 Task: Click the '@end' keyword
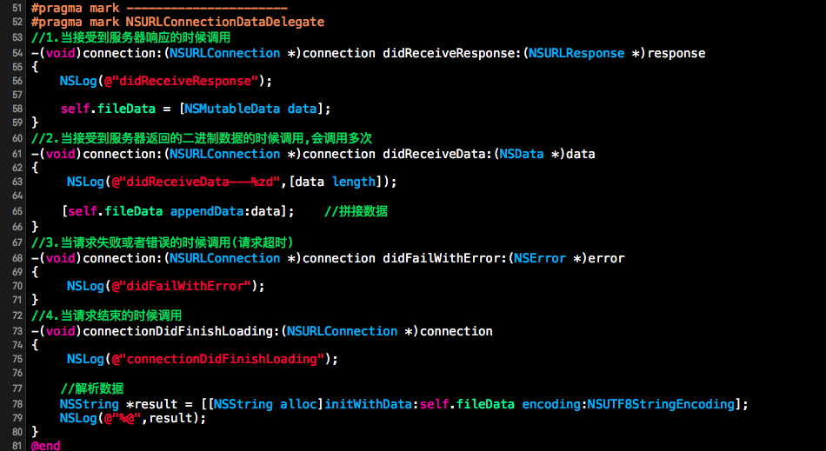[x=46, y=446]
